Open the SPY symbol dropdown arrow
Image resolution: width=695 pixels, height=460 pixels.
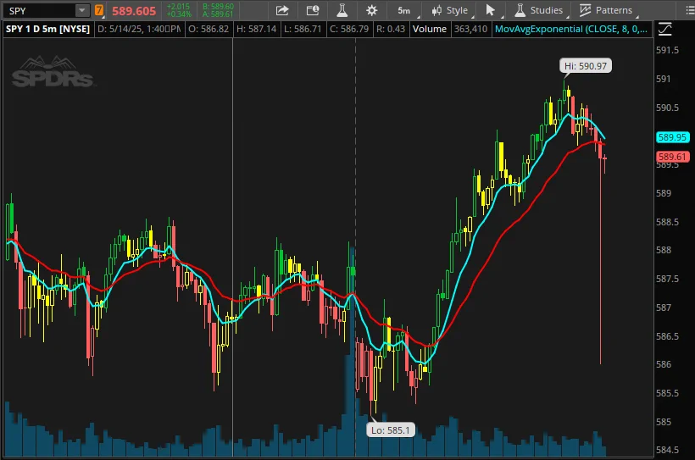(82, 10)
